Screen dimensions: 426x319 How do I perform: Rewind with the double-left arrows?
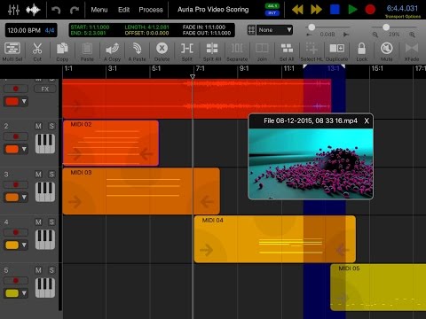pyautogui.click(x=297, y=10)
